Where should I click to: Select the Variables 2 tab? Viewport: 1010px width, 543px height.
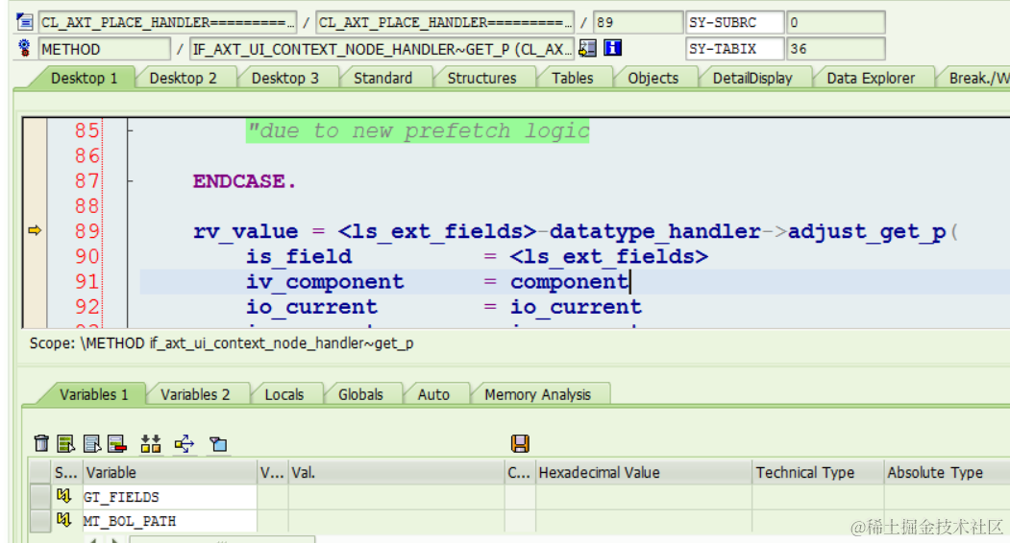[195, 394]
